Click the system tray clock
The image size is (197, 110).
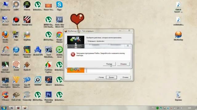click(x=190, y=108)
